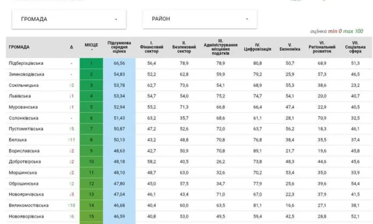This screenshot has width=373, height=224.
Task: Click Борислaвська's total score 48,63
Action: [119, 151]
